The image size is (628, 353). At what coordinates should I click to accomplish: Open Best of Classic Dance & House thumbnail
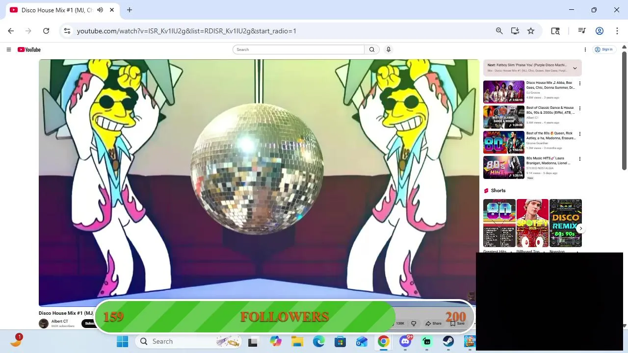[x=503, y=117]
